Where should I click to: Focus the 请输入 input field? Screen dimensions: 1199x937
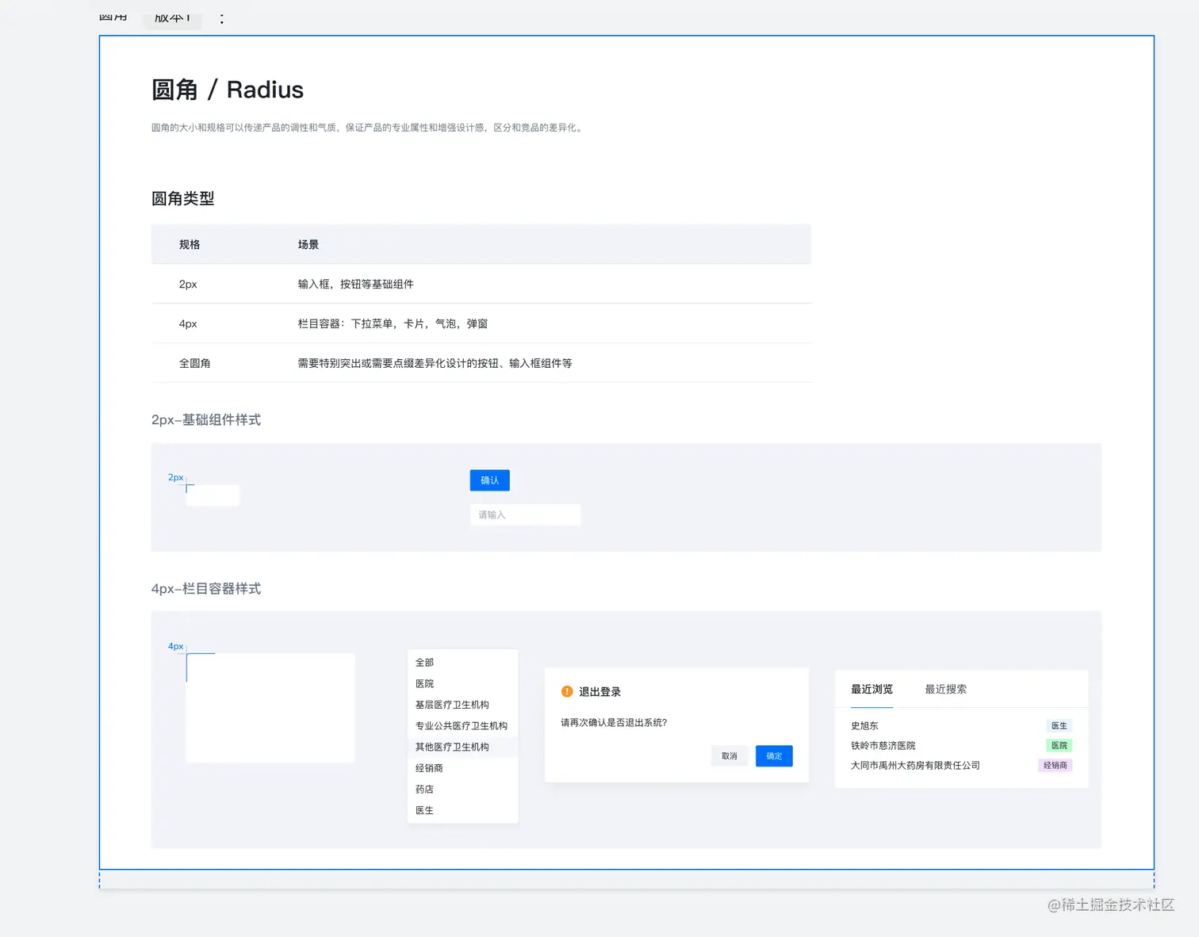tap(525, 514)
